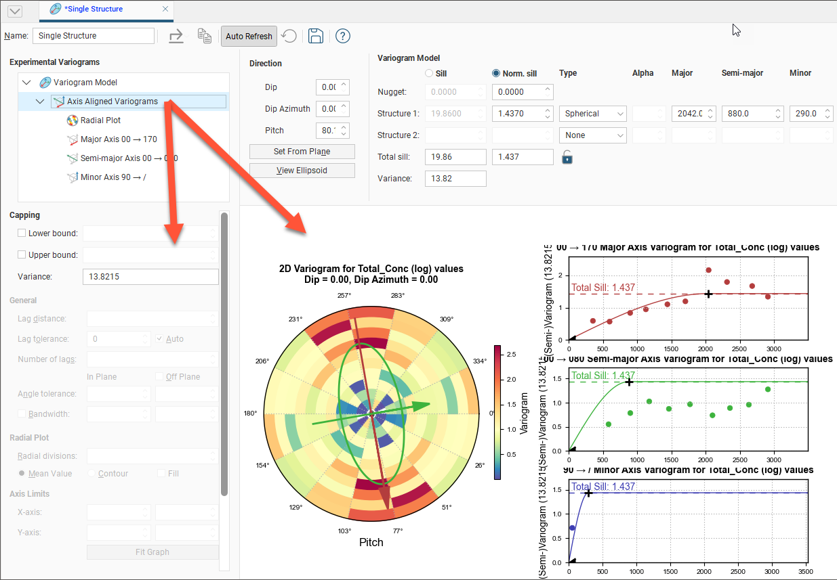837x580 pixels.
Task: Select the Sill radio button
Action: [428, 73]
